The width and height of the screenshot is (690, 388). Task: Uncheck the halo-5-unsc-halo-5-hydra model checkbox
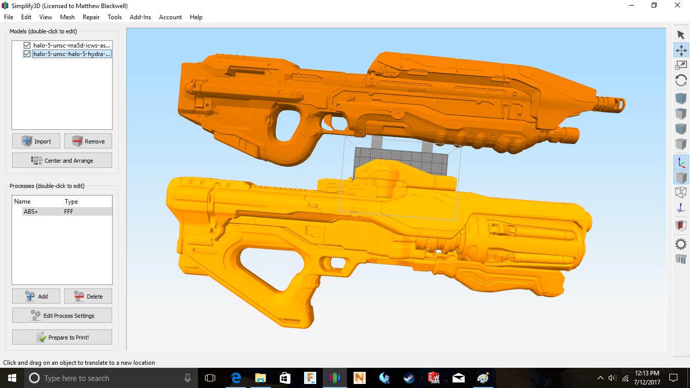pos(27,54)
